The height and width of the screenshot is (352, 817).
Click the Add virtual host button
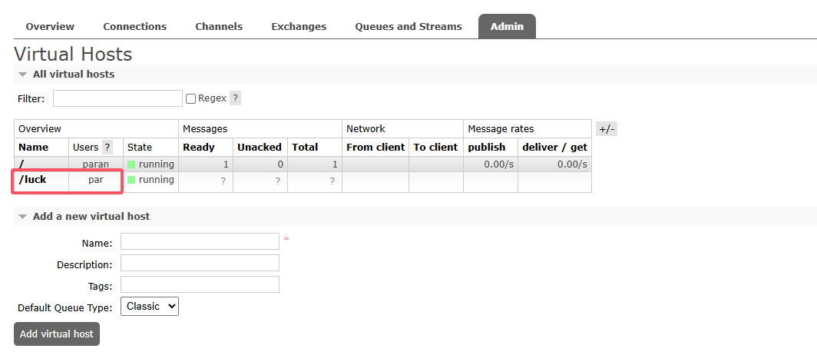pyautogui.click(x=57, y=334)
